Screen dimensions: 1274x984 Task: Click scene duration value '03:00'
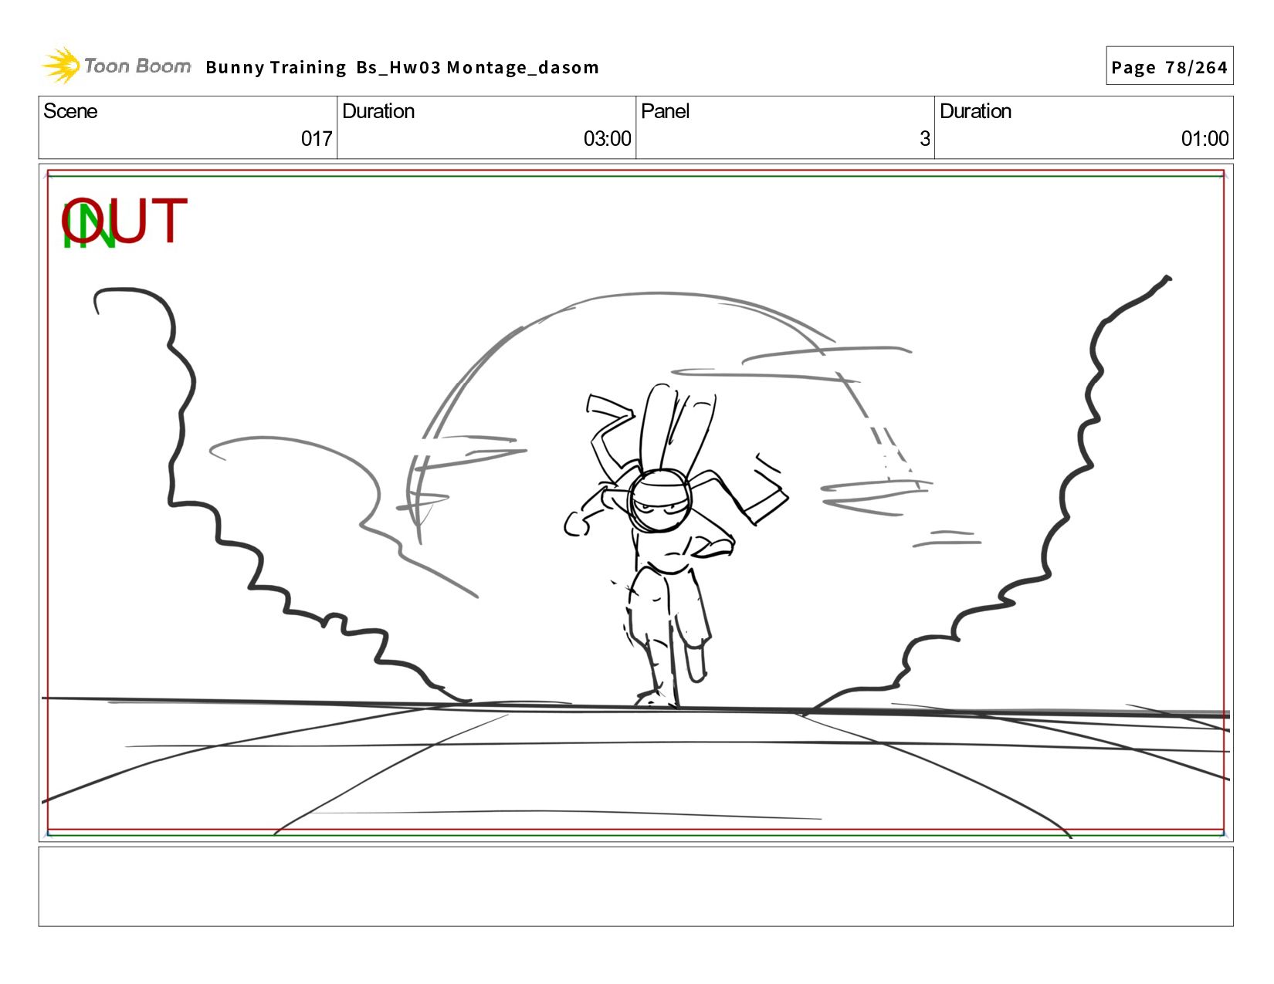tap(607, 139)
